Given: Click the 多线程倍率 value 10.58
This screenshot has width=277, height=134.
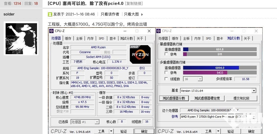Looking at the screenshot, I should coord(245,79).
